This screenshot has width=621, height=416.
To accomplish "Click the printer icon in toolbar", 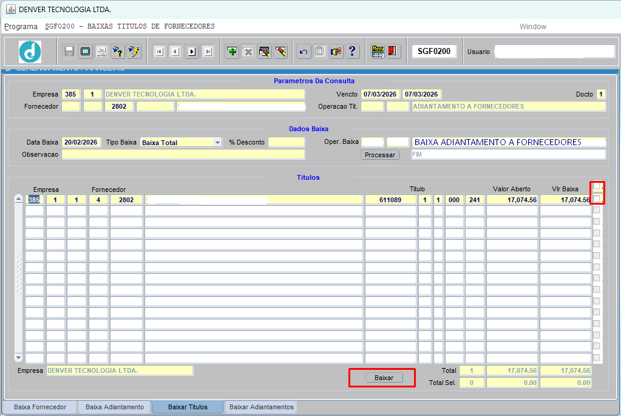I will [101, 52].
